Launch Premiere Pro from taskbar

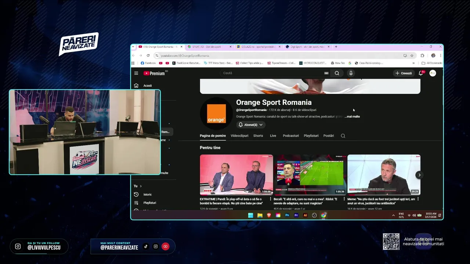click(296, 215)
